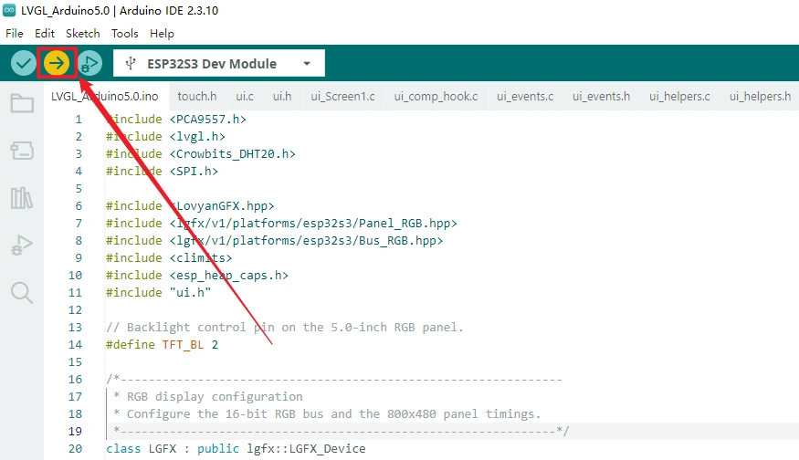This screenshot has height=460, width=799.
Task: Open the Tools menu
Action: pos(125,34)
